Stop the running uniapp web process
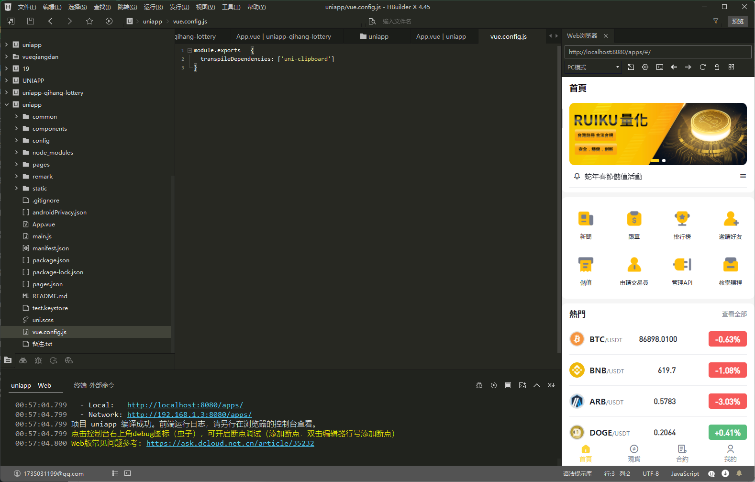 508,385
